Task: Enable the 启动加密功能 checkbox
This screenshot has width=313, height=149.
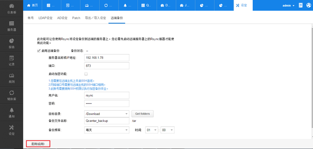Action: coord(86,74)
